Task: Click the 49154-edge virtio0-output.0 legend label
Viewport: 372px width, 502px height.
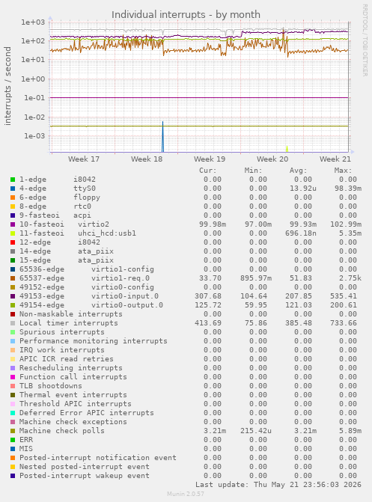Action: pyautogui.click(x=91, y=305)
